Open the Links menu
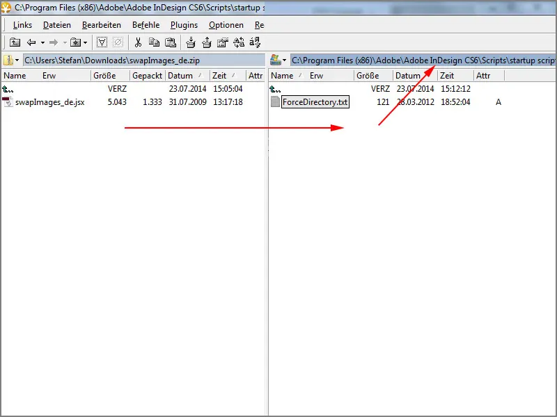This screenshot has width=557, height=417. (x=22, y=25)
